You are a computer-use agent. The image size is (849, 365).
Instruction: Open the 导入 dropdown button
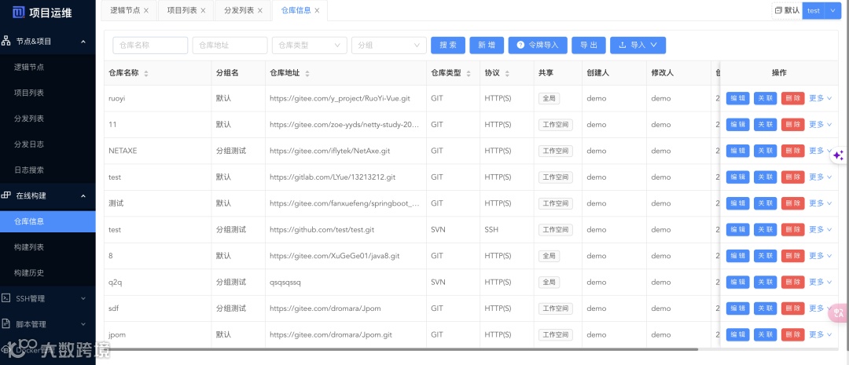click(638, 46)
